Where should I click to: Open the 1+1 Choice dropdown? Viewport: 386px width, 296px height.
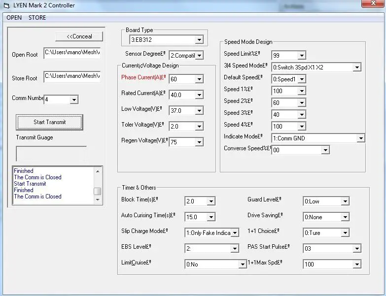click(345, 233)
